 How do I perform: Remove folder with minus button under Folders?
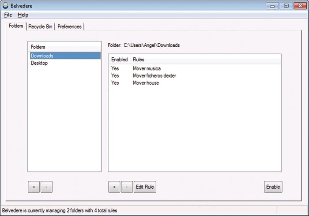click(46, 187)
